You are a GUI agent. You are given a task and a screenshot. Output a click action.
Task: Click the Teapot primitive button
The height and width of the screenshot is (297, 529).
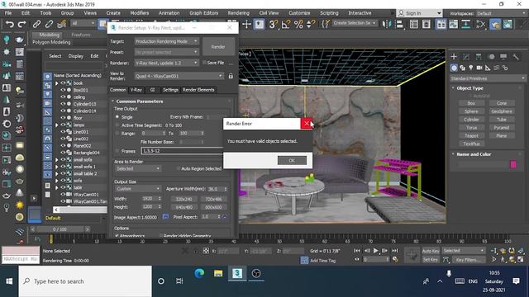point(471,135)
